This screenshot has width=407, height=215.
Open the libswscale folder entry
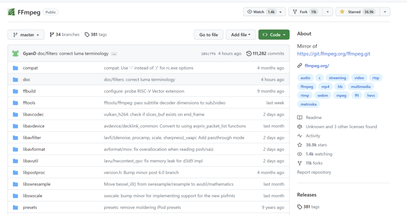tap(33, 196)
